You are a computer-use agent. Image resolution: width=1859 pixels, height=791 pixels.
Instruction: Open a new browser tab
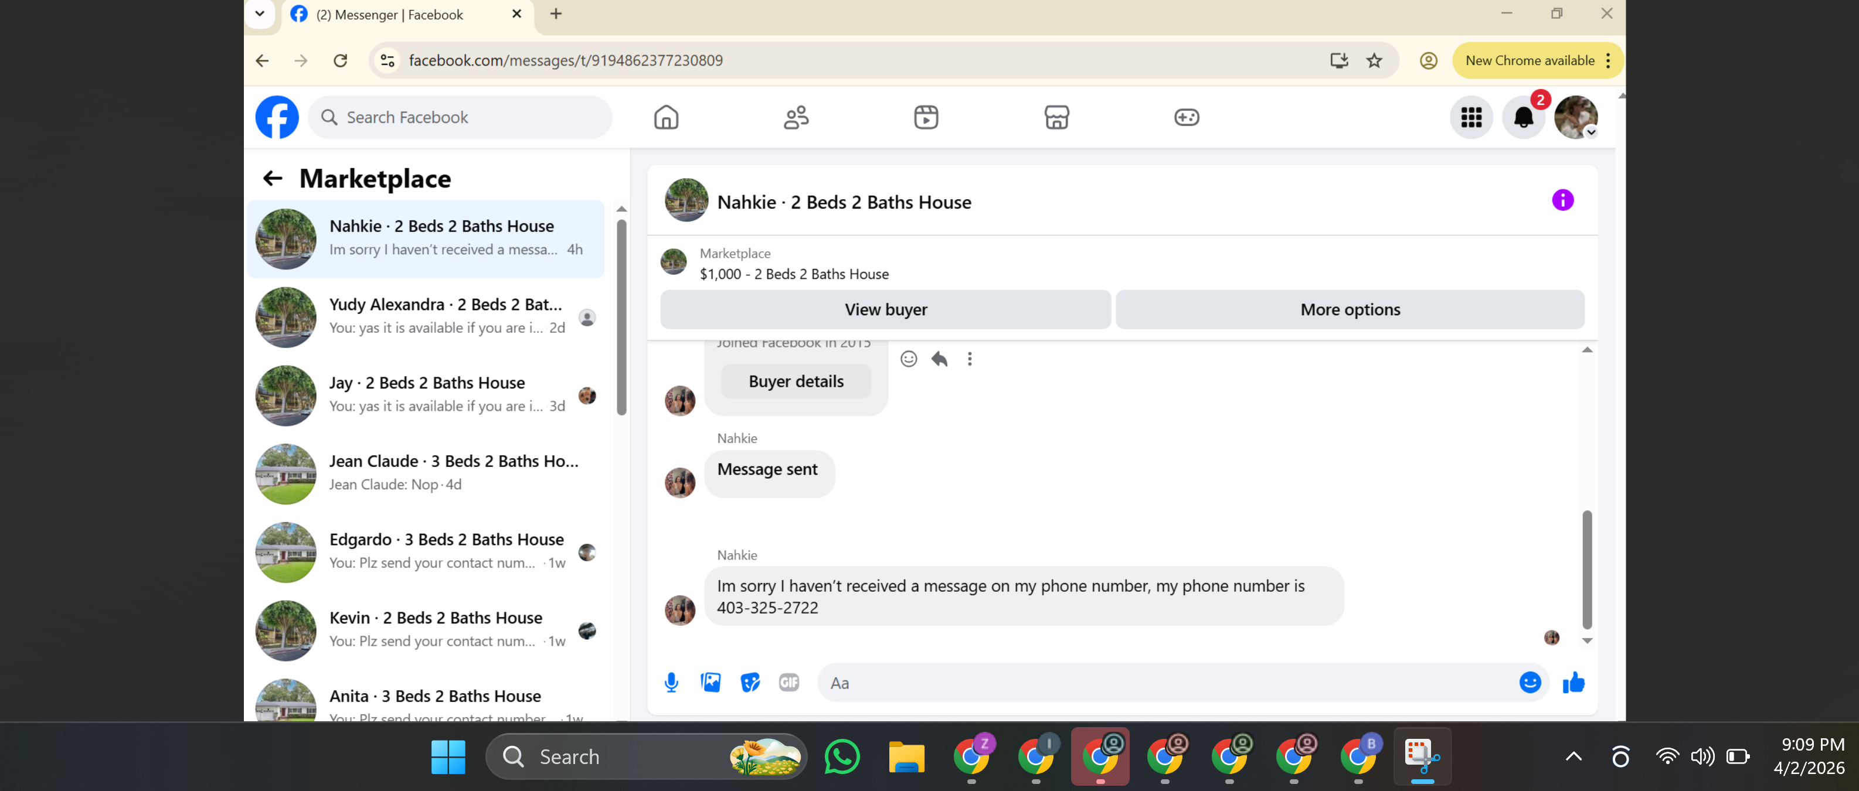coord(556,13)
